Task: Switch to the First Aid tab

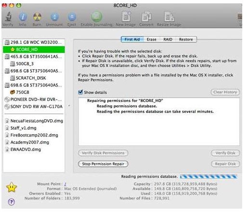Action: (132, 39)
